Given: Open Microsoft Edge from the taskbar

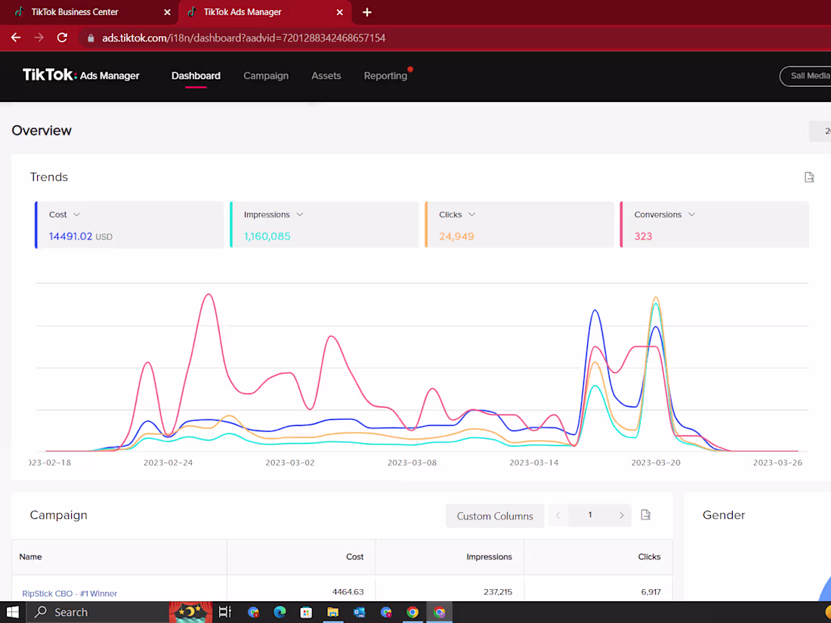Looking at the screenshot, I should click(280, 612).
